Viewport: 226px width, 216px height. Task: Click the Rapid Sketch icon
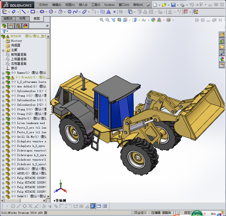pyautogui.click(x=196, y=12)
